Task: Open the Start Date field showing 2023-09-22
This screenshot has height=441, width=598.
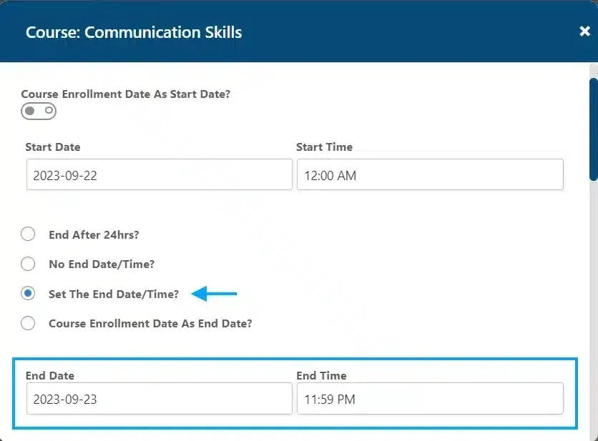Action: pos(159,174)
